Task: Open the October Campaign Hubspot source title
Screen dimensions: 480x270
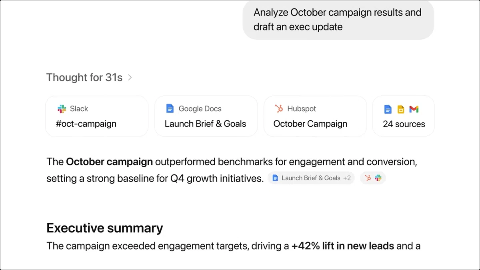Action: (x=310, y=124)
